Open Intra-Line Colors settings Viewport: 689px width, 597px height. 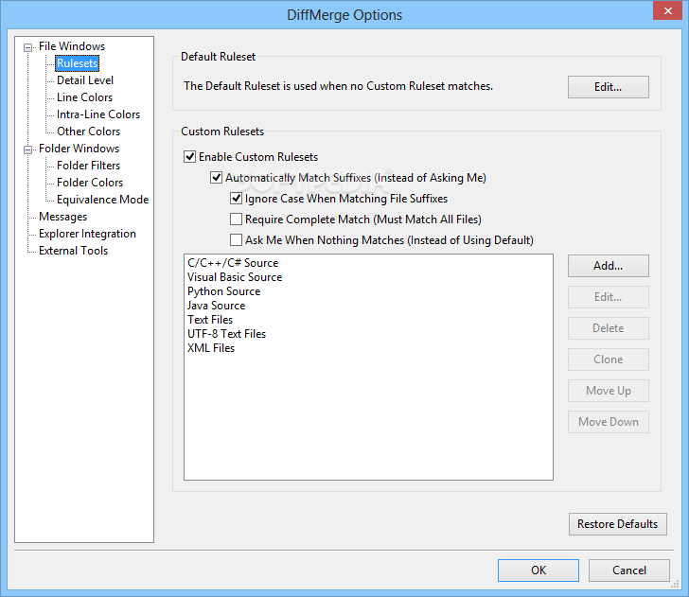click(x=98, y=114)
